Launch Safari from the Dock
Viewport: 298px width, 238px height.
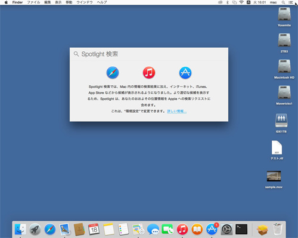50,229
